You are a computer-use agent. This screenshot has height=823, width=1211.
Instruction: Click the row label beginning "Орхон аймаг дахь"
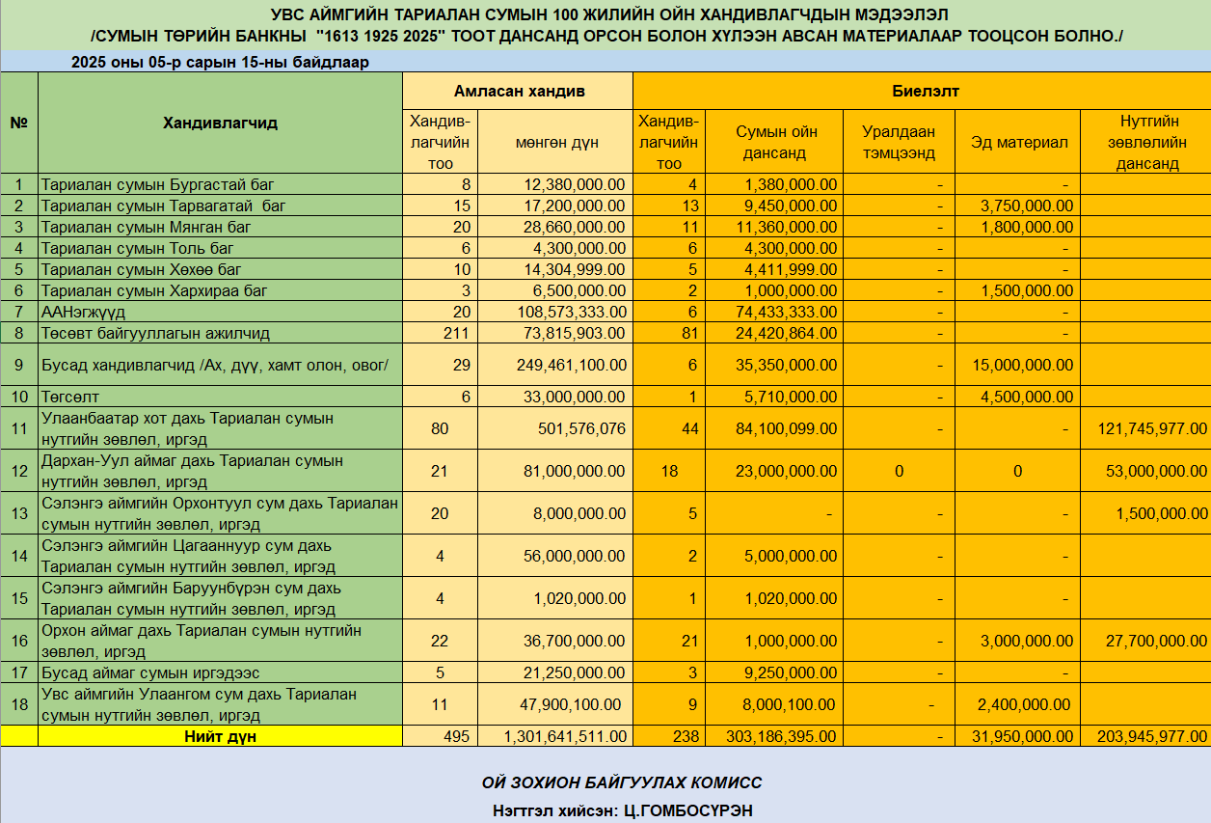click(220, 641)
